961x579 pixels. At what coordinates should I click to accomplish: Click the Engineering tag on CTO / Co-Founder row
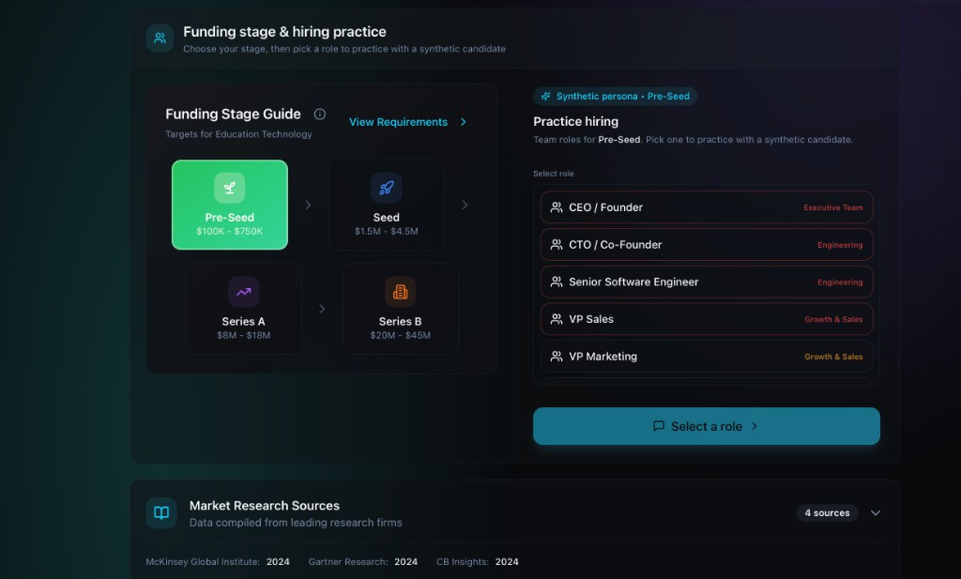(840, 245)
